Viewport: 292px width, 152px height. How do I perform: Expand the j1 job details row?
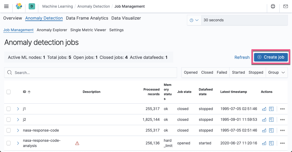pos(18,109)
